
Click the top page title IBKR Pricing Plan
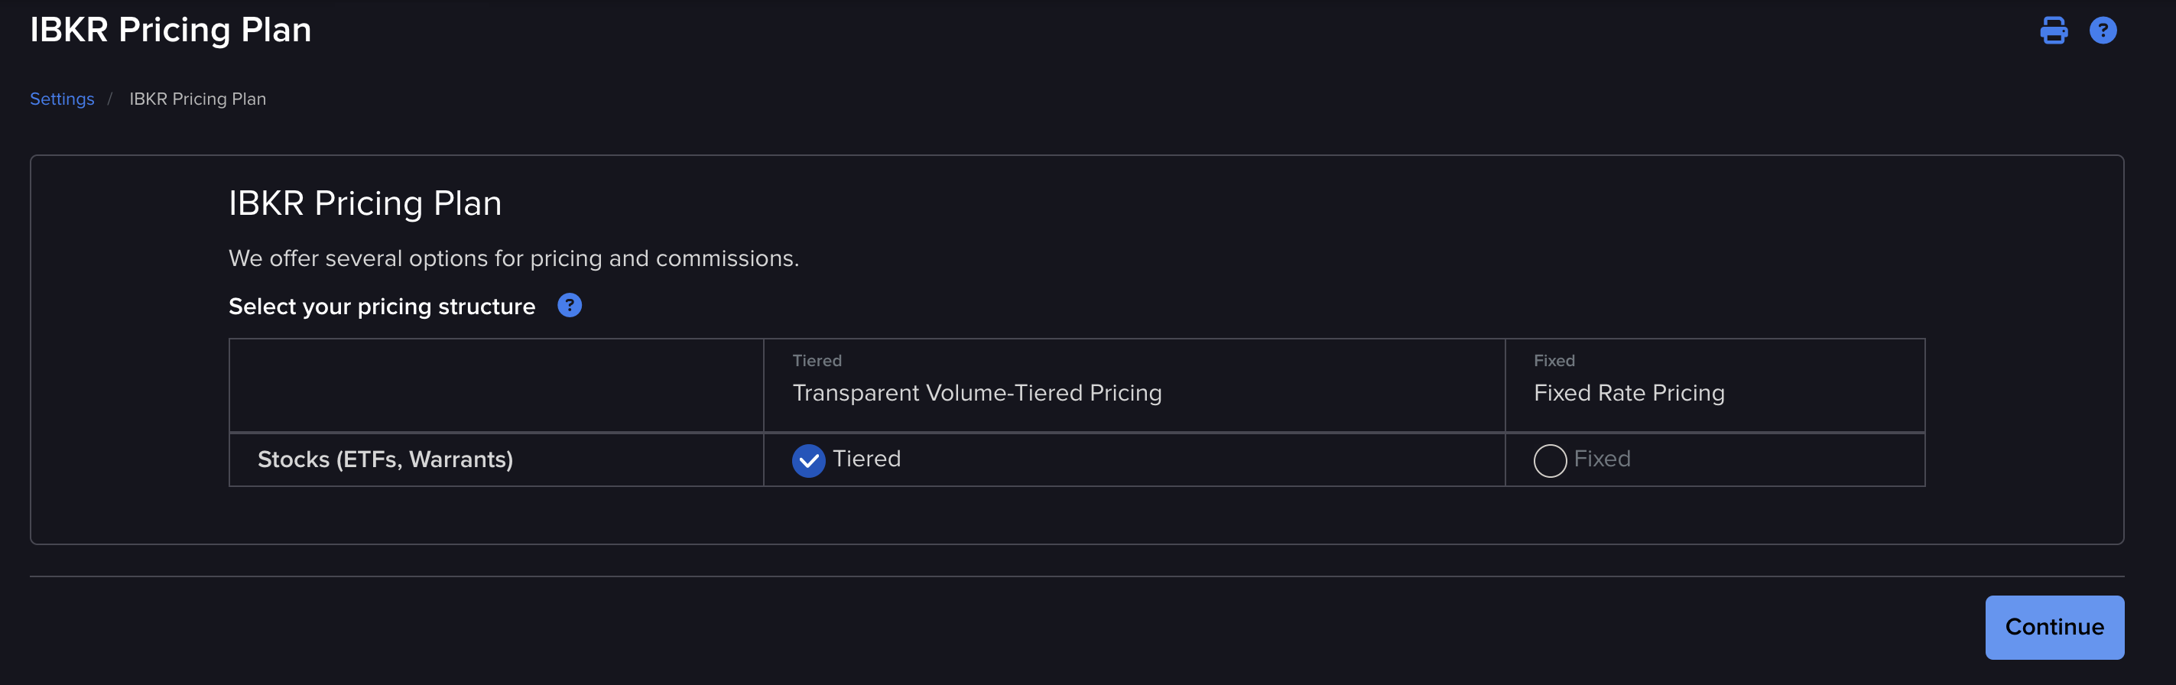[x=171, y=30]
